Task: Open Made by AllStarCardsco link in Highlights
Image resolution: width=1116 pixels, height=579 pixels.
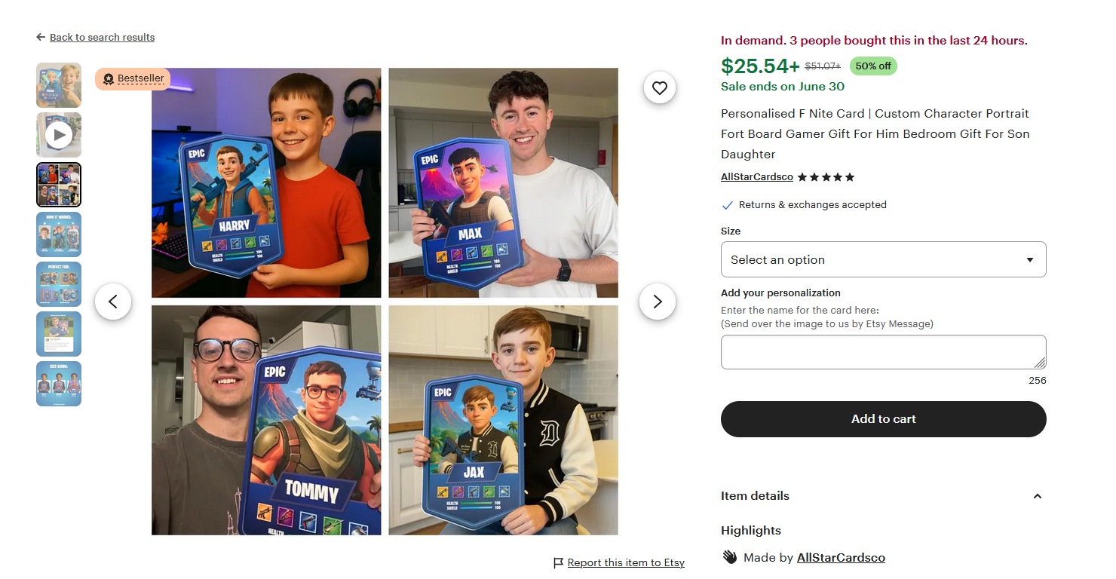Action: (841, 558)
